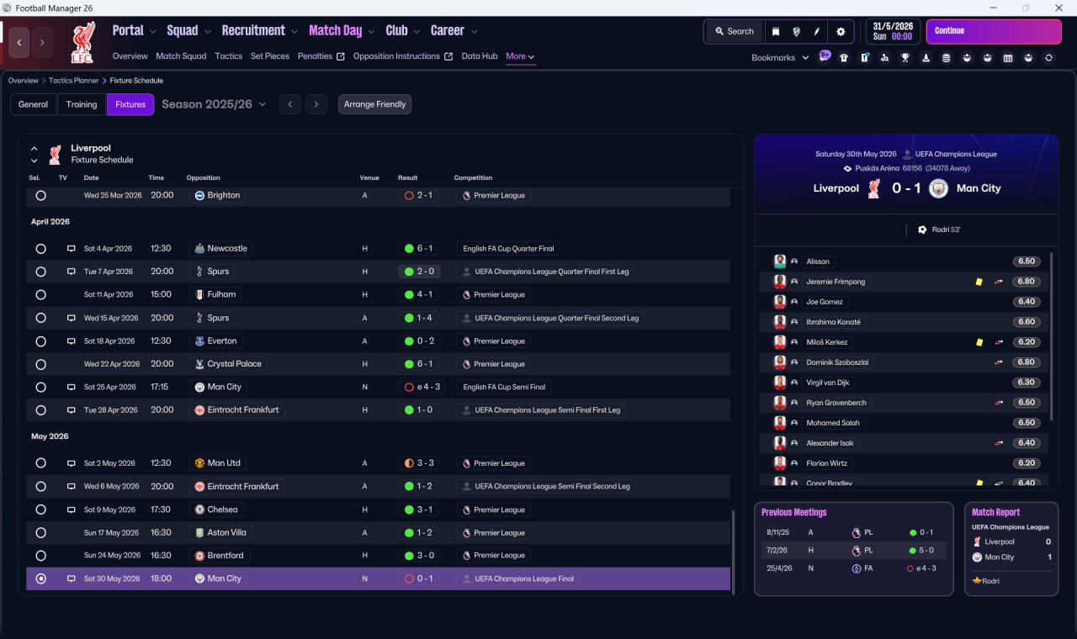
Task: Expand the Club menu chevron
Action: (x=416, y=31)
